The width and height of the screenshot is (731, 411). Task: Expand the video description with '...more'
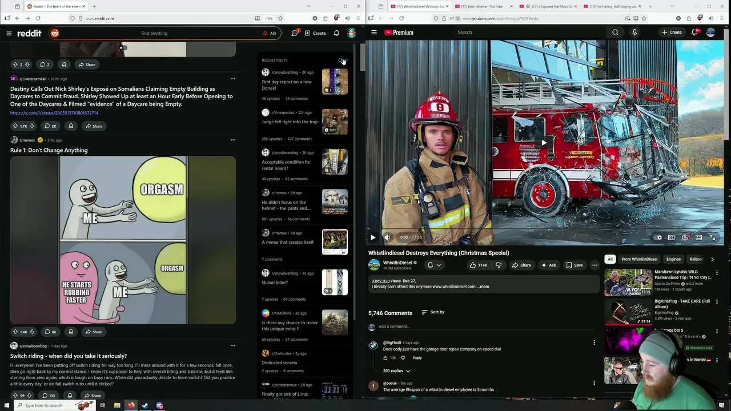(x=483, y=287)
